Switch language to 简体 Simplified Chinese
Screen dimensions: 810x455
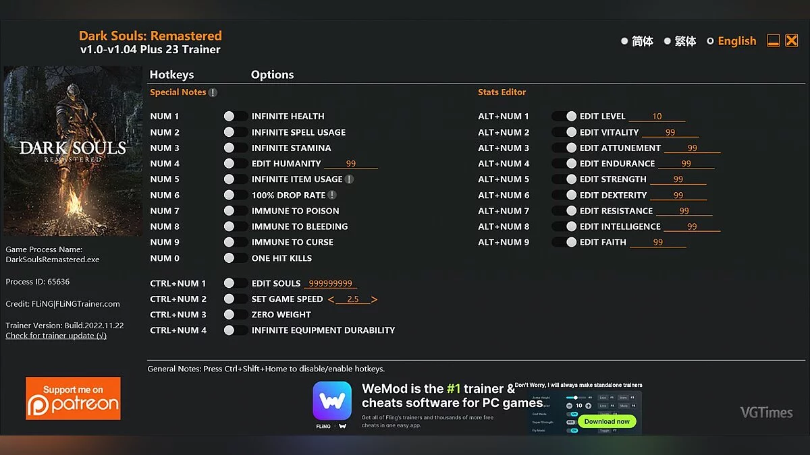coord(624,41)
